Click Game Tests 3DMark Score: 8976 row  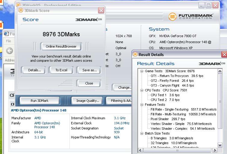click(x=170, y=71)
